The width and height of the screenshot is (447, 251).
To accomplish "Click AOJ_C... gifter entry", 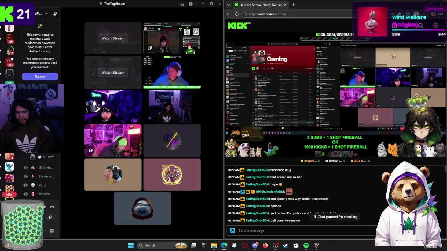I will pos(360,161).
